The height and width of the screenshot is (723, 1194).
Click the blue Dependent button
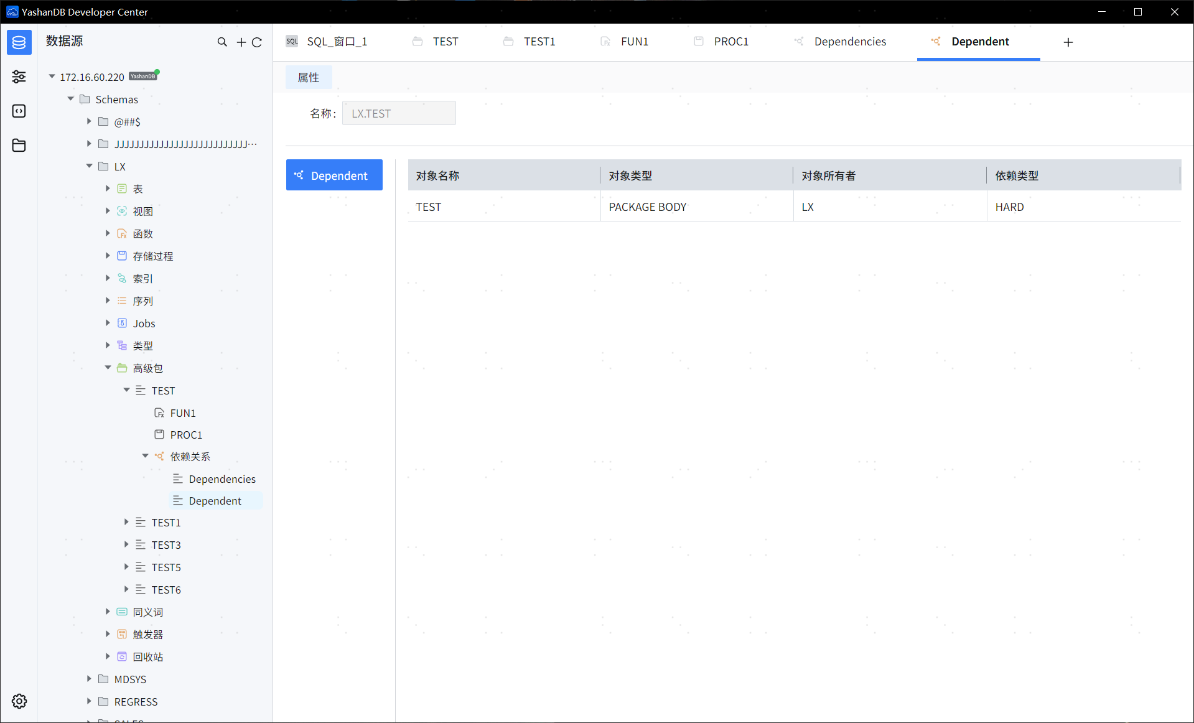click(334, 175)
